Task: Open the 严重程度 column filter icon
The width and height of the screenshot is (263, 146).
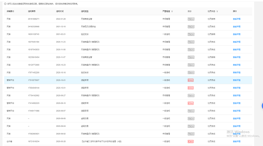Action: point(172,11)
